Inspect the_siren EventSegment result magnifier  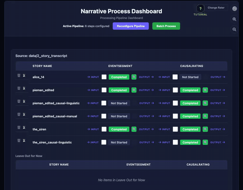pyautogui.click(x=134, y=129)
